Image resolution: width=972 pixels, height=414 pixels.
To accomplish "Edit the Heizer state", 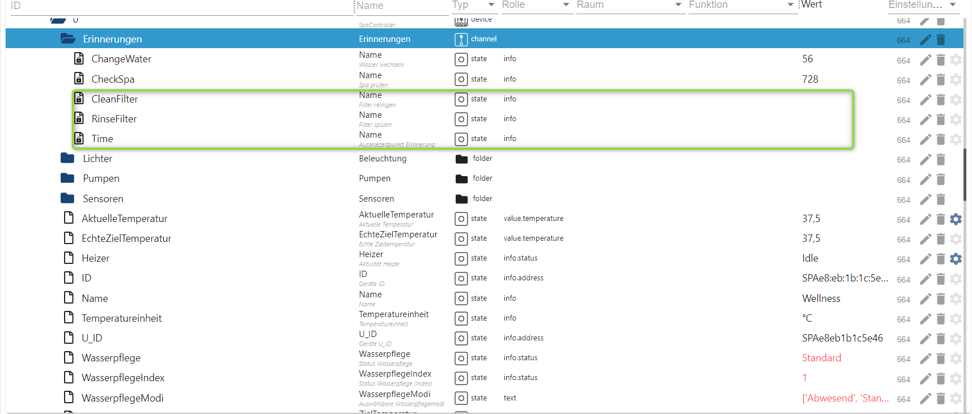I will (926, 259).
